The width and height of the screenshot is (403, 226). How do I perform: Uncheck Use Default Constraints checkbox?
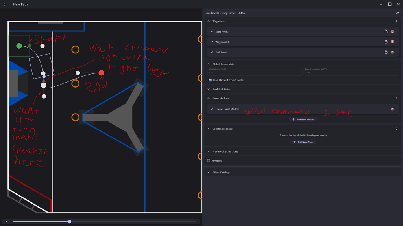pyautogui.click(x=210, y=80)
